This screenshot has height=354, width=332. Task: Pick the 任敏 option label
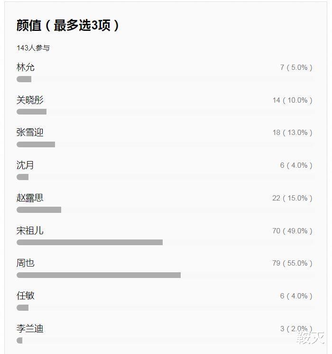point(26,296)
